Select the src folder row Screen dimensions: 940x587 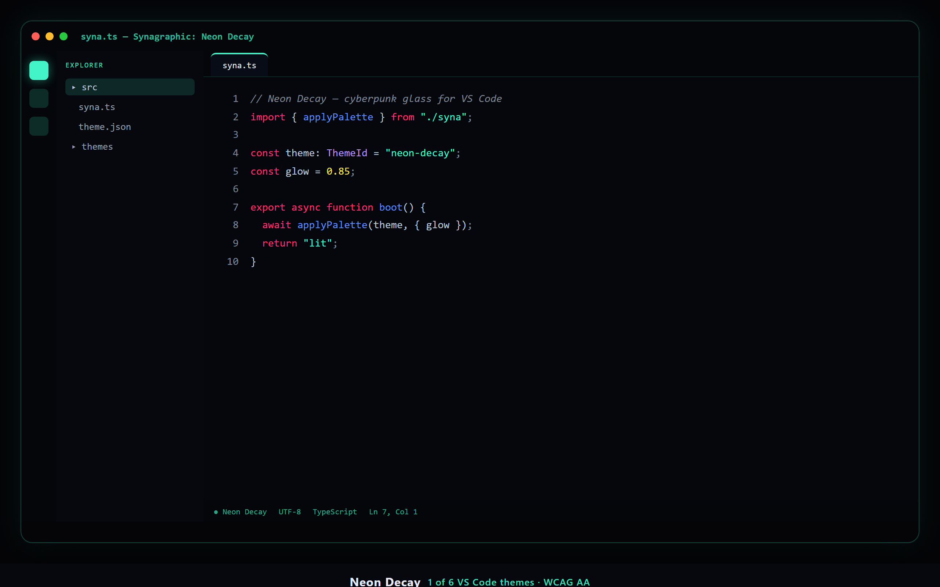pyautogui.click(x=130, y=87)
